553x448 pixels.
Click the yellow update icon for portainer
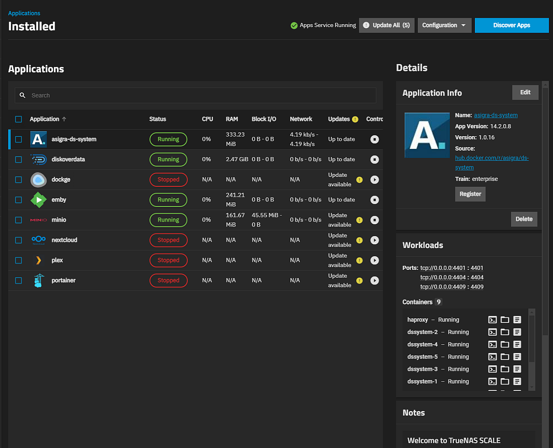click(x=359, y=280)
